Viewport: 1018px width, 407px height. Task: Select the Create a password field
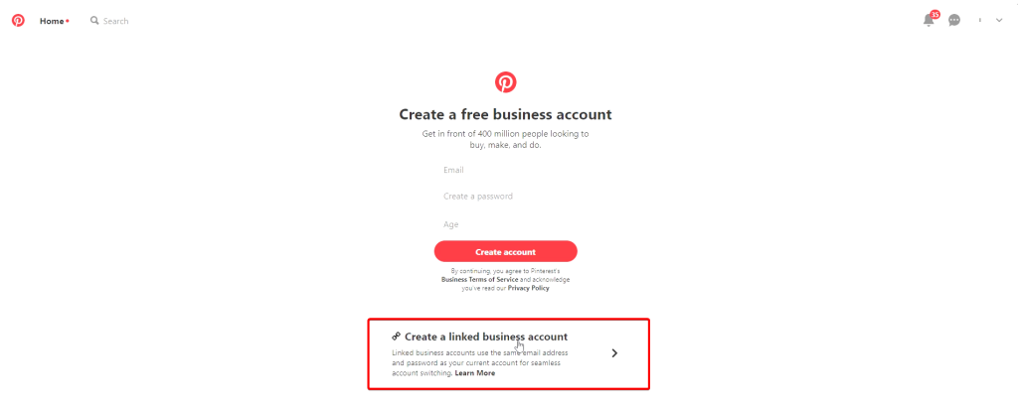(505, 196)
